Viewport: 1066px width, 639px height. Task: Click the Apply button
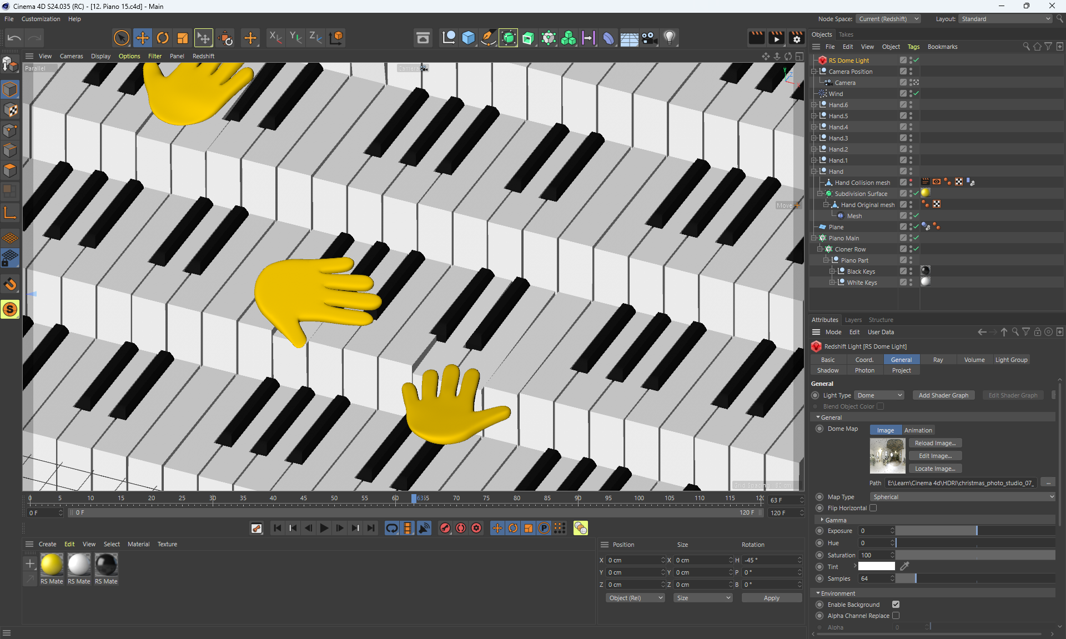coord(771,598)
